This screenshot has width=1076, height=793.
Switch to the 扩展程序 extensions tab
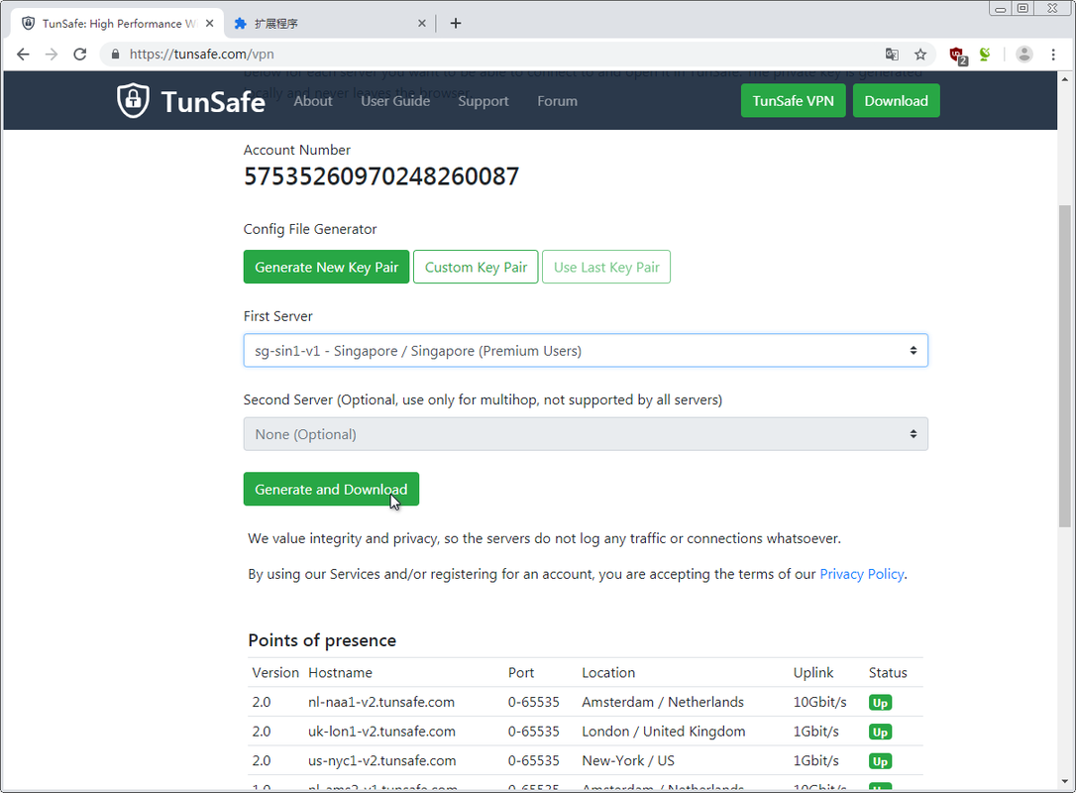(x=329, y=24)
